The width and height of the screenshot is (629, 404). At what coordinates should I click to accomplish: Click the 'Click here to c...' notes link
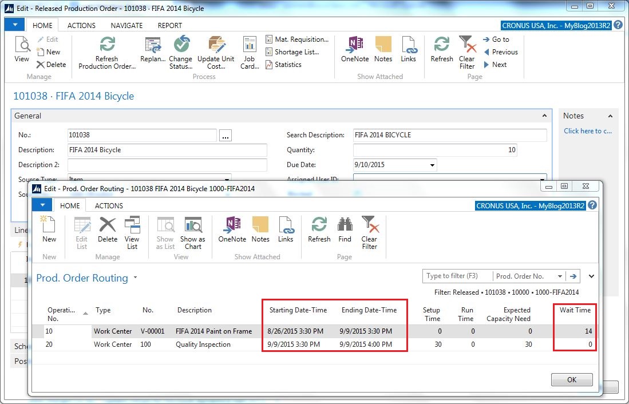tap(588, 131)
